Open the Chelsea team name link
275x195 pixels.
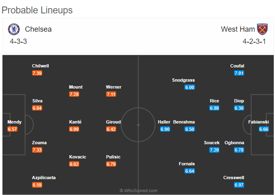(38, 29)
